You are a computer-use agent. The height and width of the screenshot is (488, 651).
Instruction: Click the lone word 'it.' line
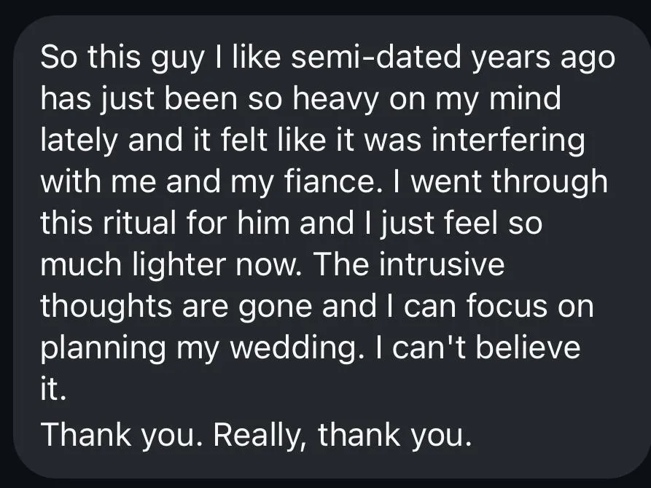coord(53,389)
